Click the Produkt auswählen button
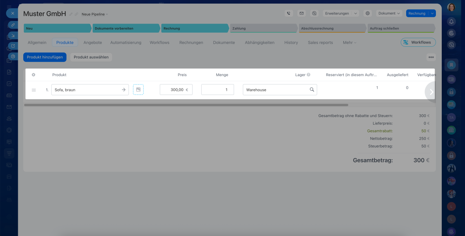Screen dimensions: 465x236 point(91,57)
